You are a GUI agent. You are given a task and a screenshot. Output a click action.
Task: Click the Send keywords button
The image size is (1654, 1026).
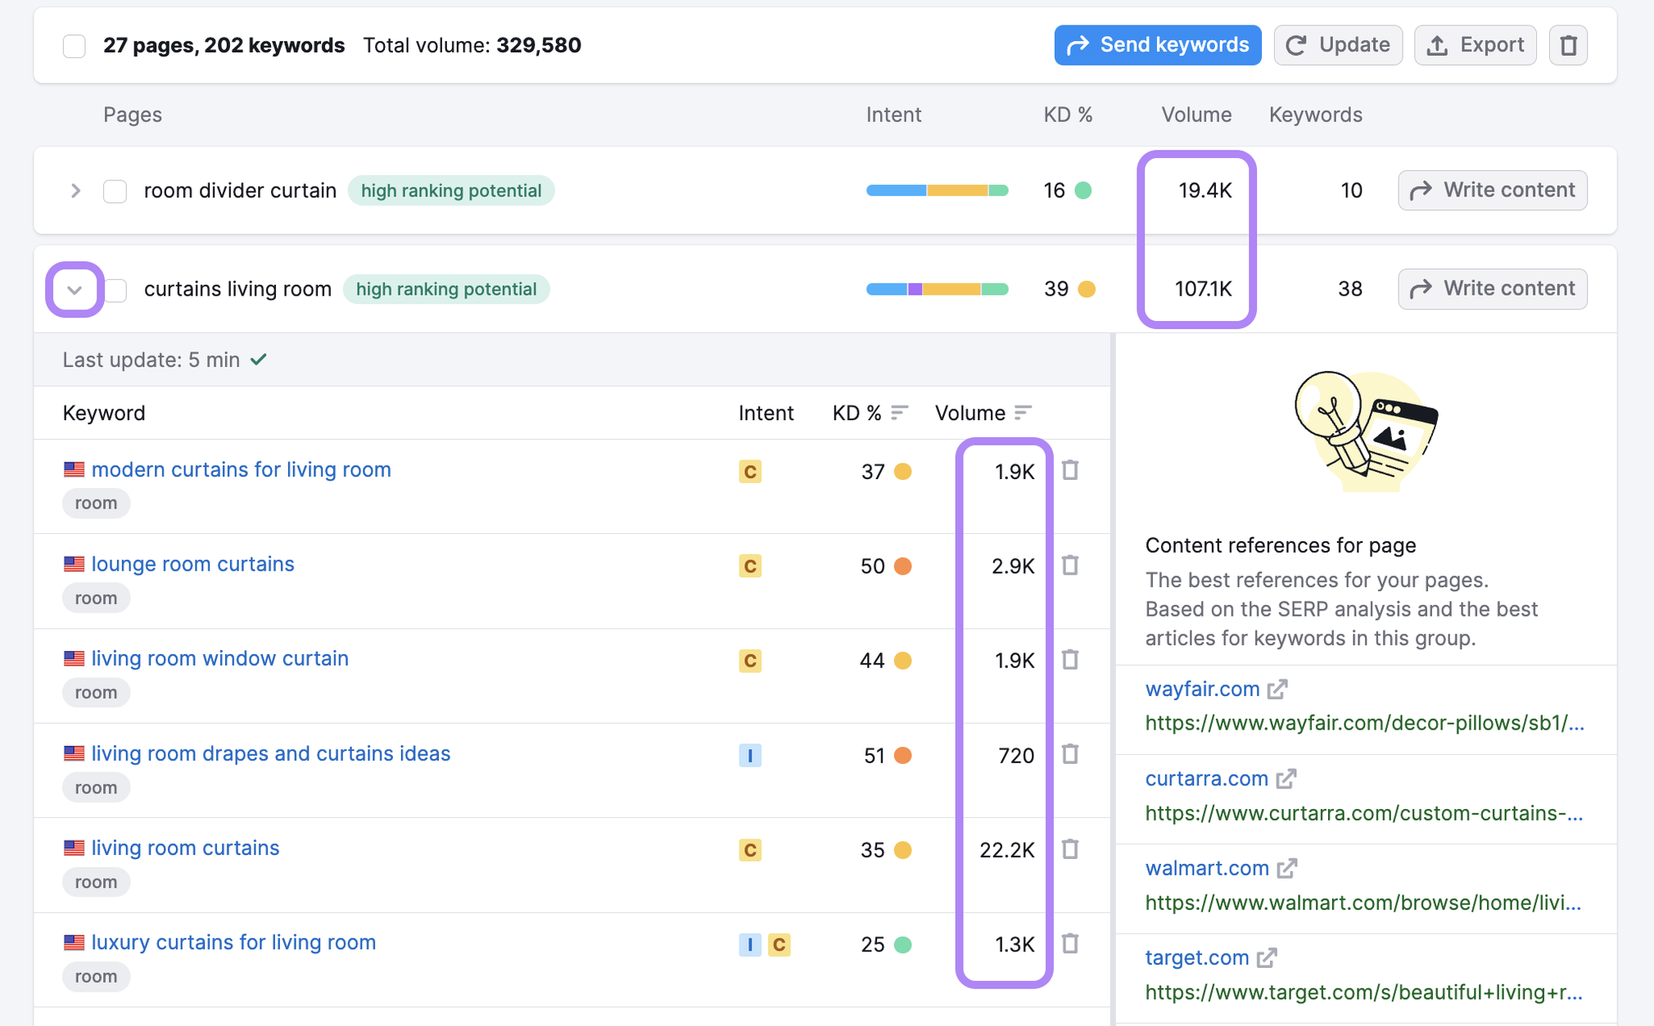pos(1157,45)
